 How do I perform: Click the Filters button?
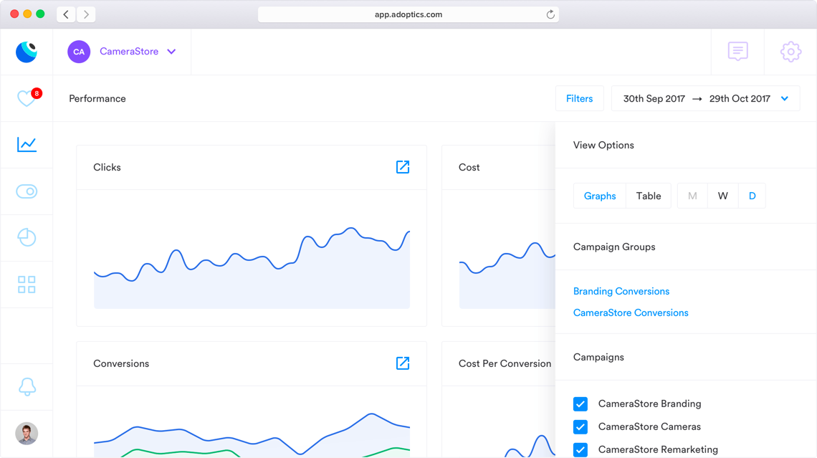579,99
